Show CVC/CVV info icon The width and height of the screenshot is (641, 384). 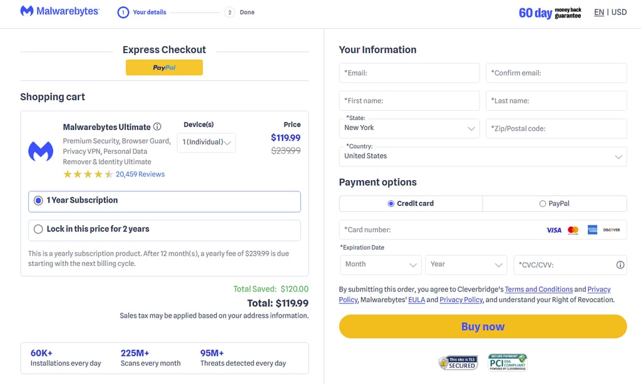click(x=620, y=265)
